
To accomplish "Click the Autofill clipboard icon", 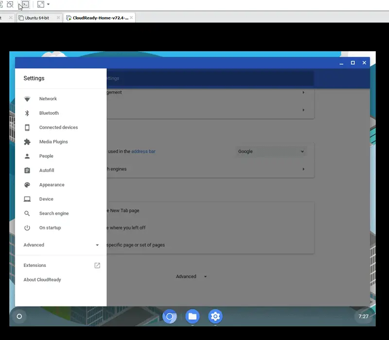I will click(27, 170).
